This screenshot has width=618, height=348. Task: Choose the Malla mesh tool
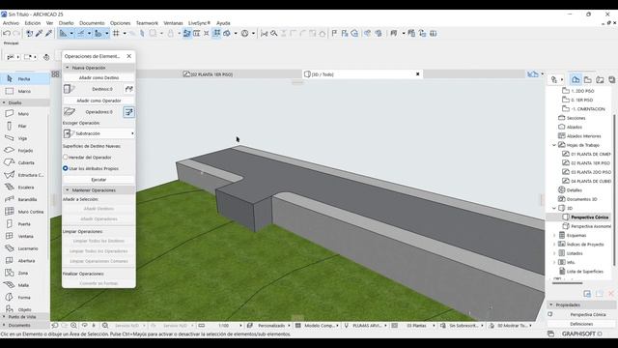coord(24,285)
